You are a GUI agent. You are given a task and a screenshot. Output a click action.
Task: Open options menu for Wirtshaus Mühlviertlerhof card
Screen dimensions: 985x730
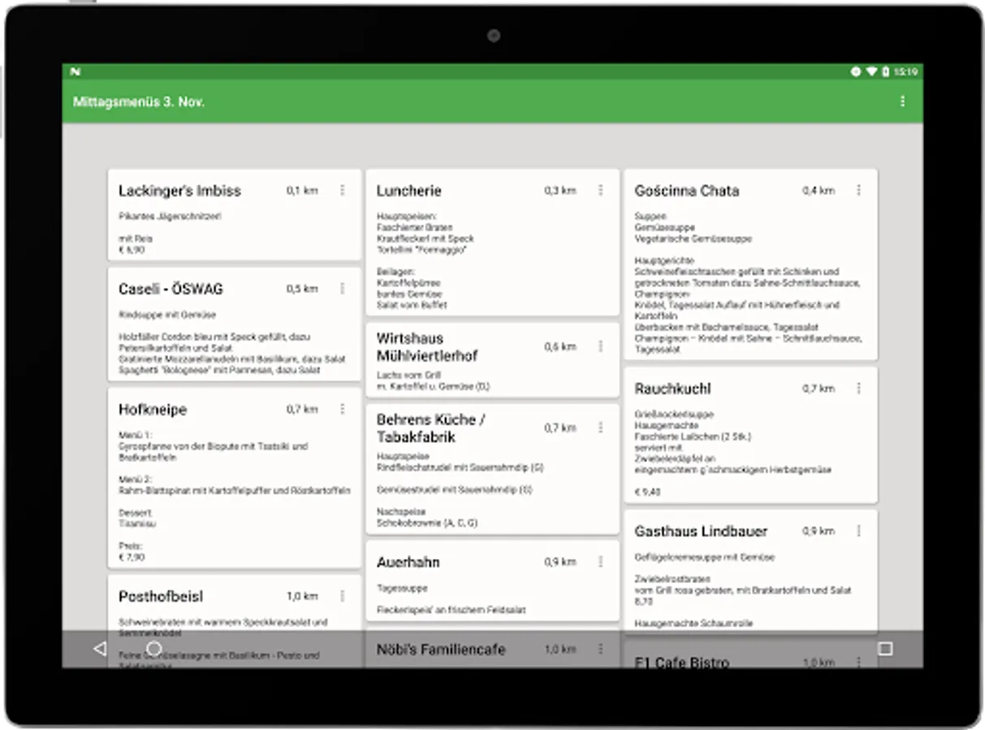600,346
